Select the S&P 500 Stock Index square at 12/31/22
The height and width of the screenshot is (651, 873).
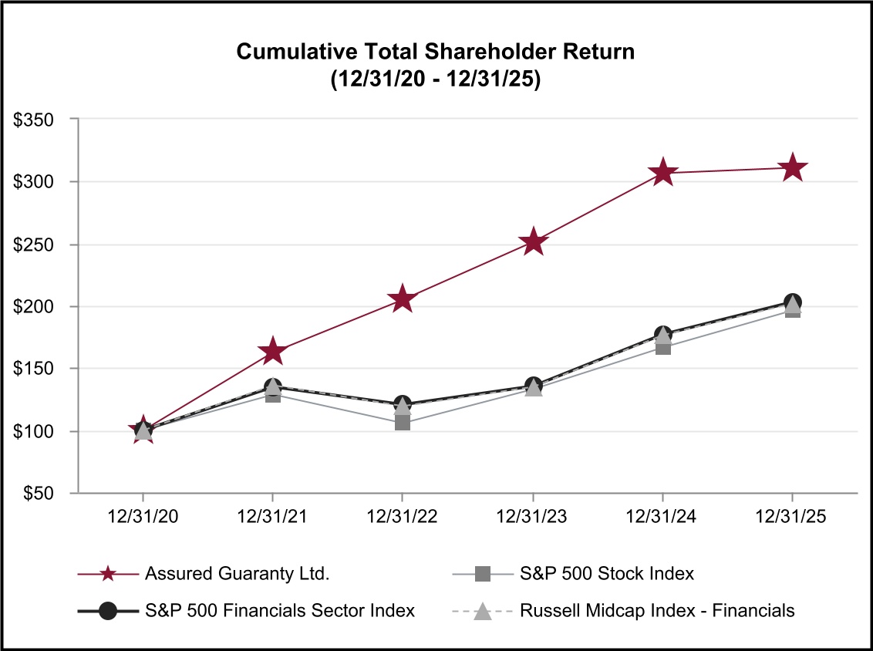pos(403,422)
